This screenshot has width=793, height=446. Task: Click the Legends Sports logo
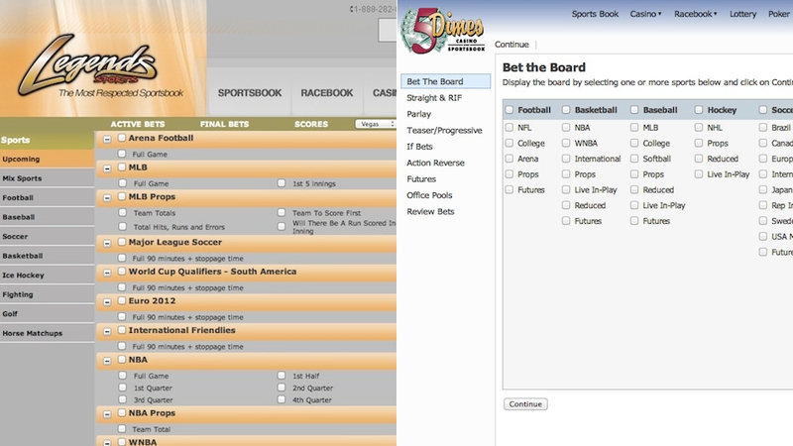pyautogui.click(x=101, y=64)
